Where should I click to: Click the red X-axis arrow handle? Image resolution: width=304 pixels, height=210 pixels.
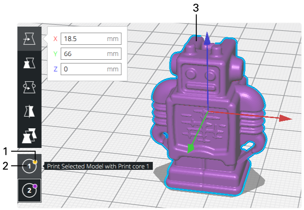[285, 119]
